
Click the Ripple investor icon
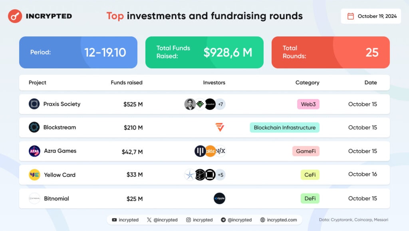click(219, 198)
